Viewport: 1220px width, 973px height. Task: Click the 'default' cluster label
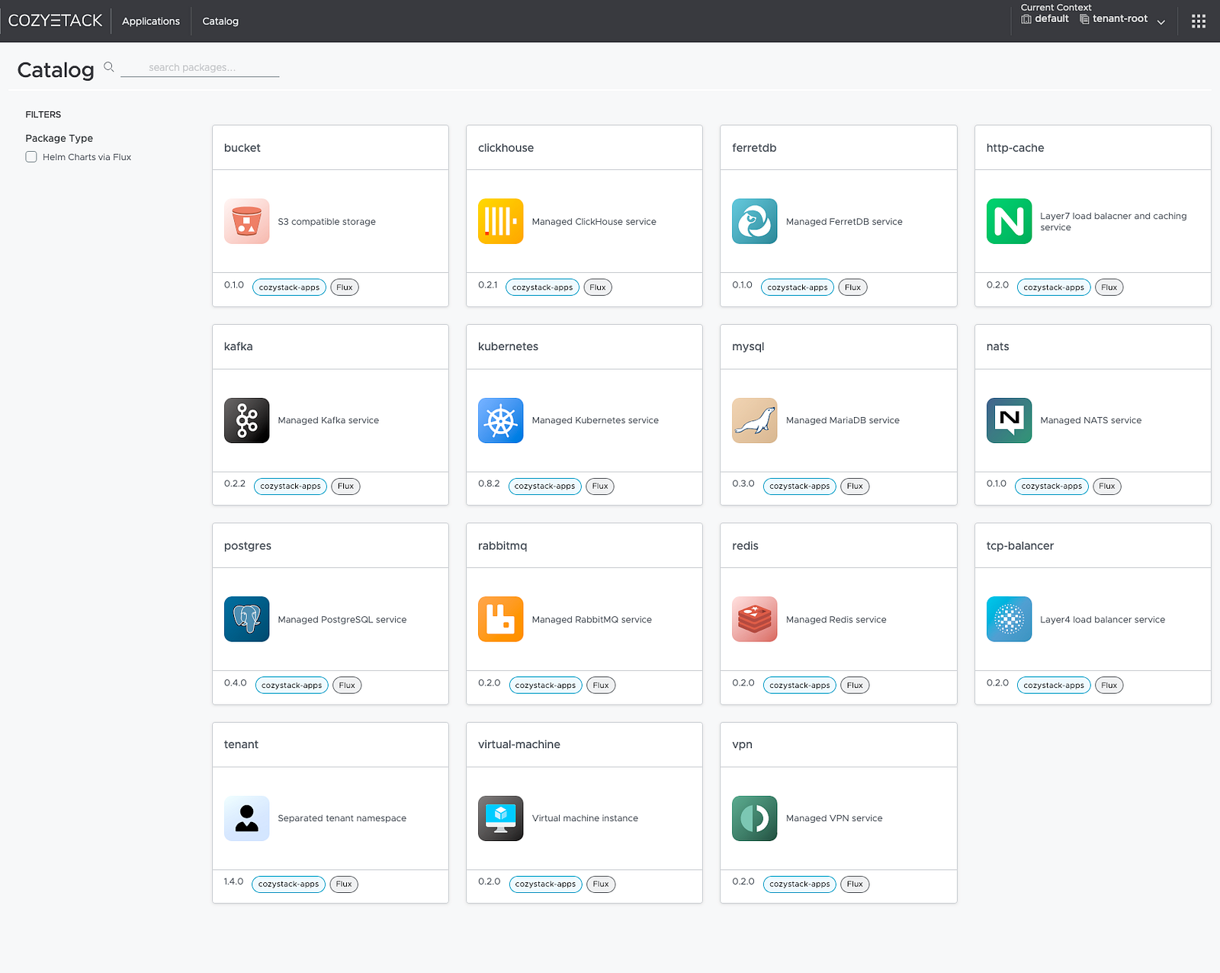click(x=1051, y=18)
